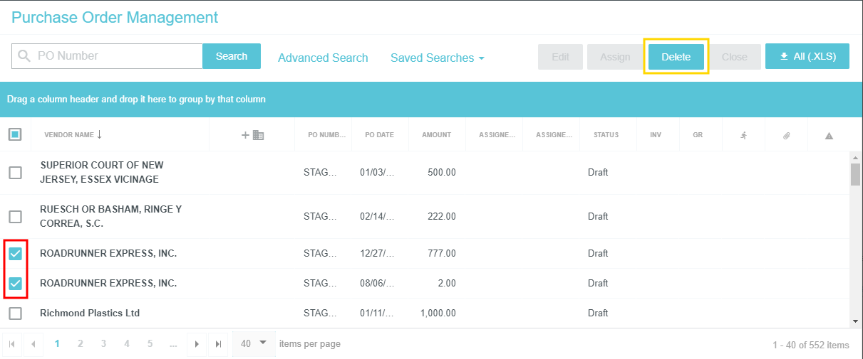Screen dimensions: 863x359
Task: Open the Saved Searches dropdown
Action: click(x=437, y=58)
